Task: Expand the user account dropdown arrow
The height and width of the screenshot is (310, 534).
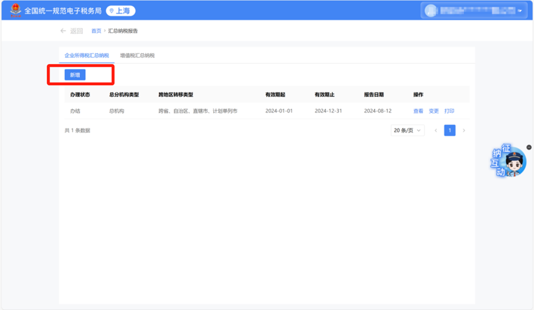Action: click(519, 11)
